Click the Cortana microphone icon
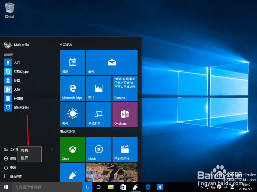Viewport: 257px width, 192px height. (87, 187)
